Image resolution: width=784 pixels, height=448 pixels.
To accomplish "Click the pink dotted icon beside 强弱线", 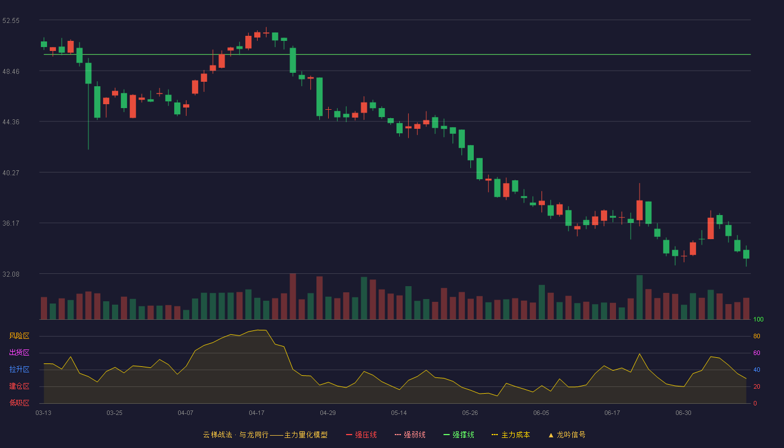I will point(398,435).
